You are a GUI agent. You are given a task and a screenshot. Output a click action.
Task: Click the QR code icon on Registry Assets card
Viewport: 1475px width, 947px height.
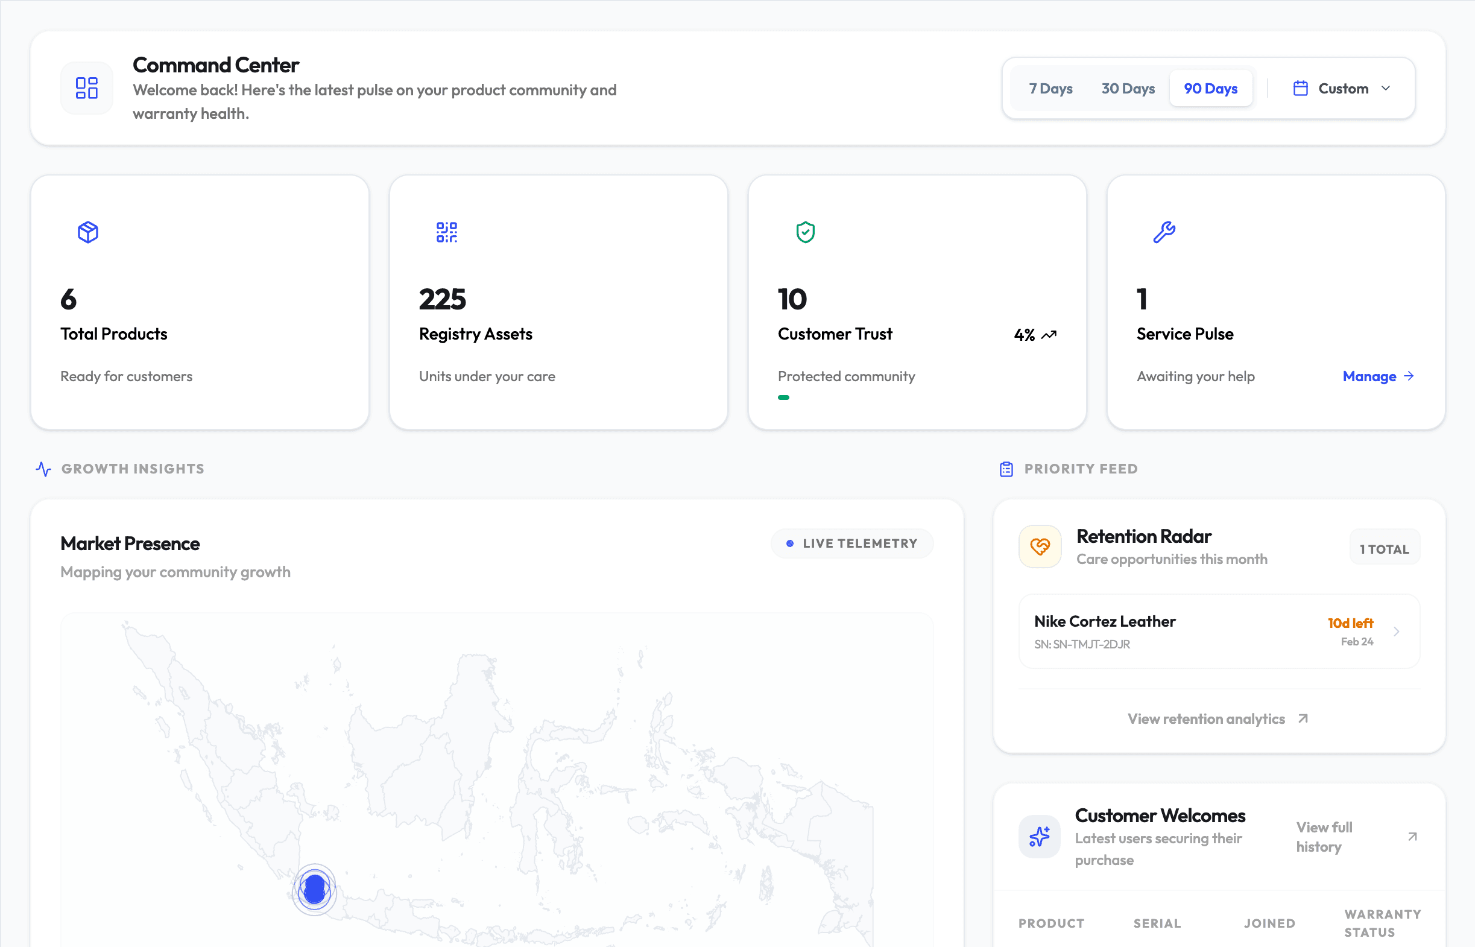446,232
